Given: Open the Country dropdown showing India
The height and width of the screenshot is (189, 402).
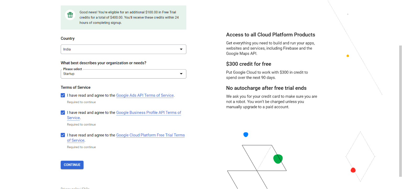Looking at the screenshot, I should (x=123, y=49).
